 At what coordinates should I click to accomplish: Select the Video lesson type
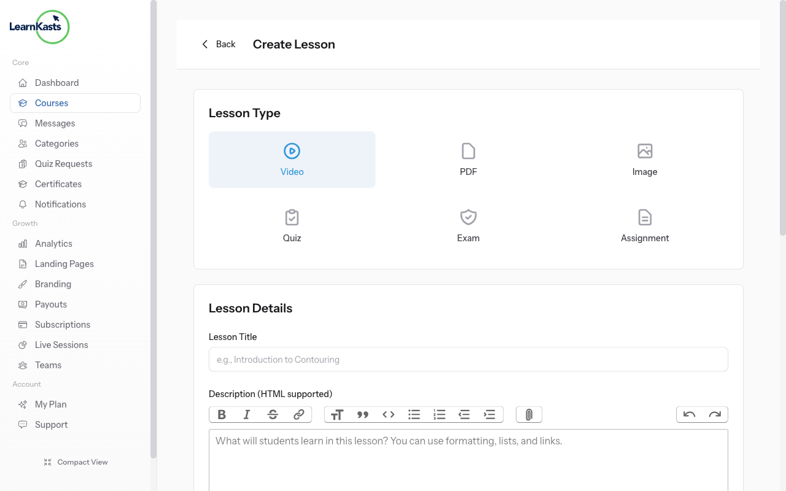tap(292, 159)
